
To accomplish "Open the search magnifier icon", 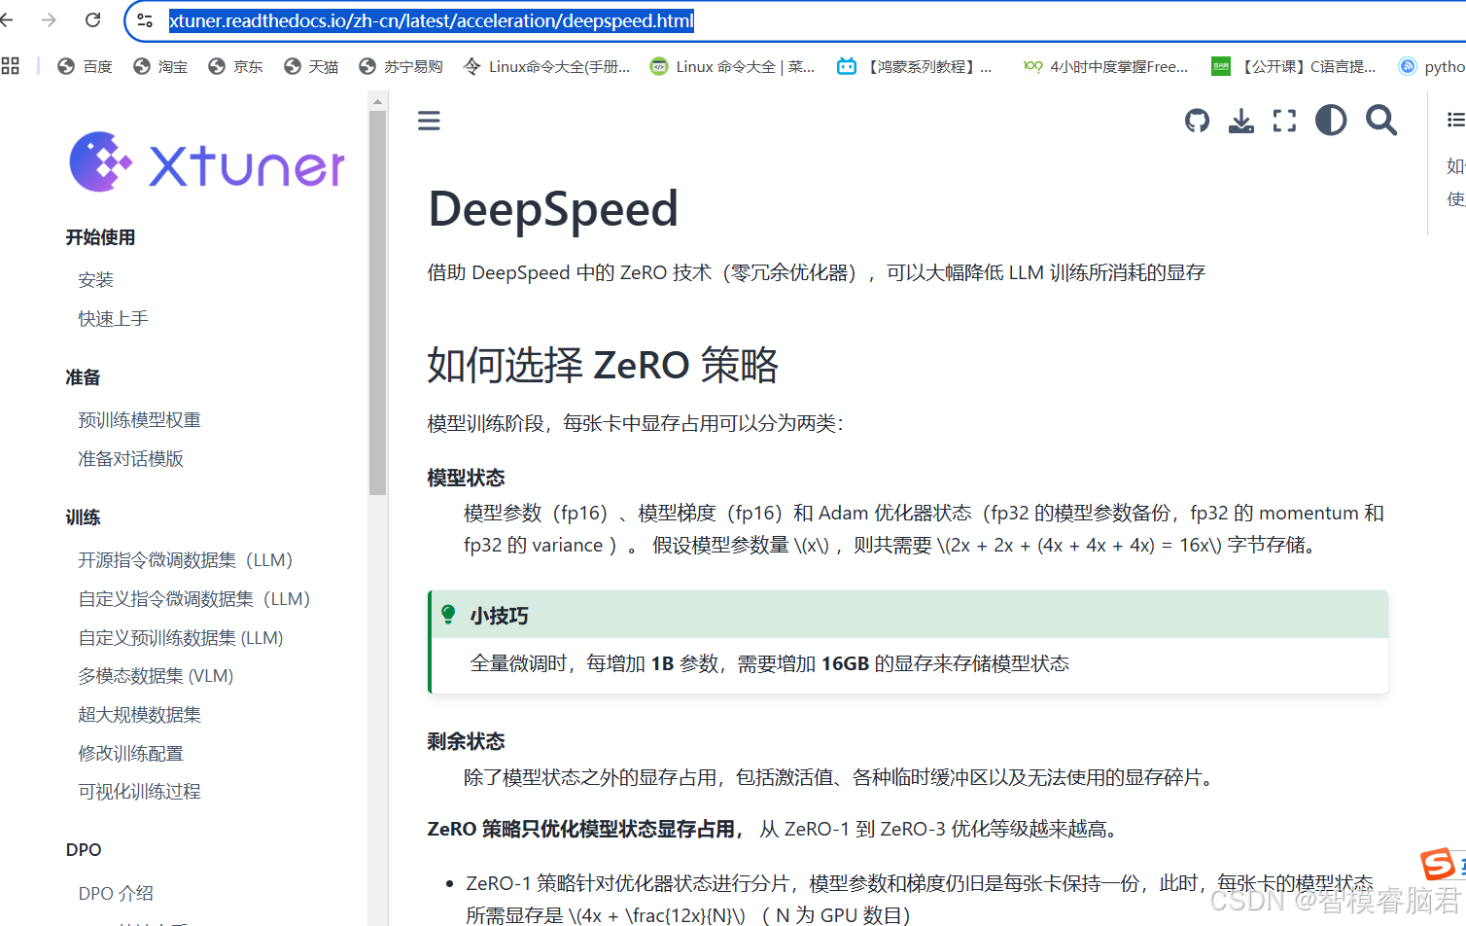I will (x=1381, y=121).
